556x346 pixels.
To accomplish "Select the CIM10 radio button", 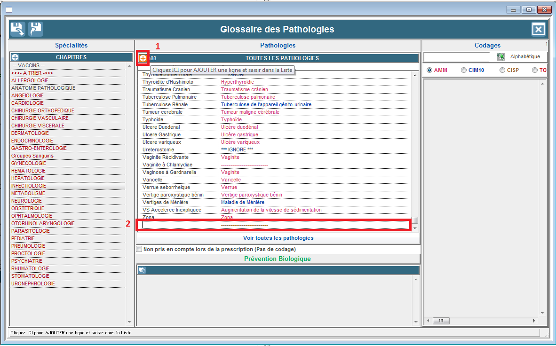I will pos(464,70).
